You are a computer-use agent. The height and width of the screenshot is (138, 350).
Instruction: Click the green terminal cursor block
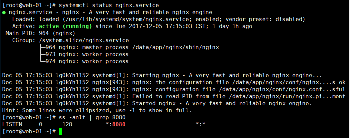(60, 131)
